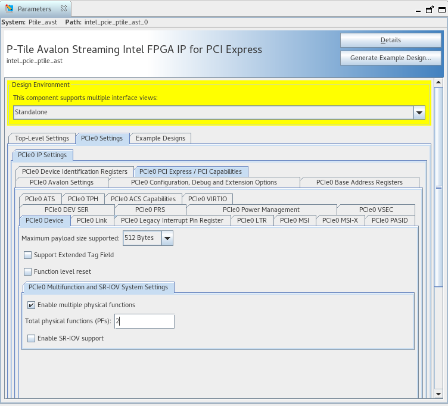
Task: Open the PCIe0 ACS Capabilities tab
Action: click(x=143, y=199)
